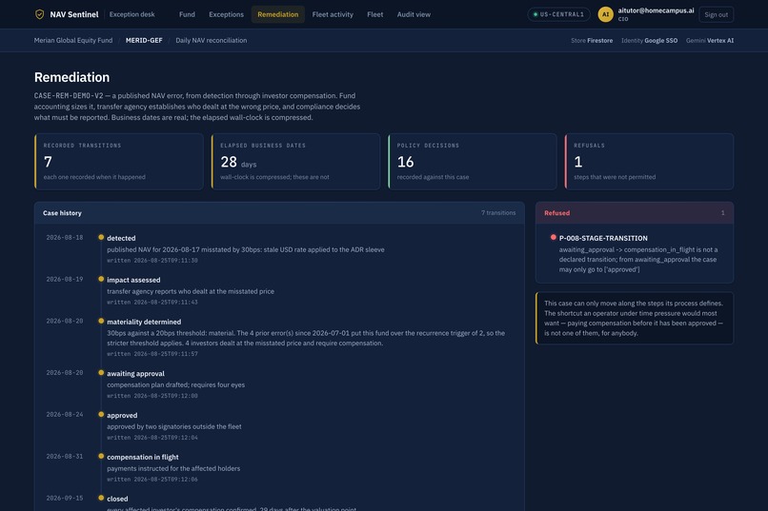This screenshot has height=511, width=768.
Task: Select the Recorded Transitions card
Action: [119, 162]
